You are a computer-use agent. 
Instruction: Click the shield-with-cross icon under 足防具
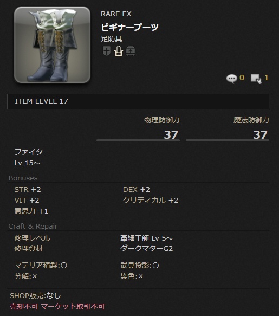[x=107, y=51]
